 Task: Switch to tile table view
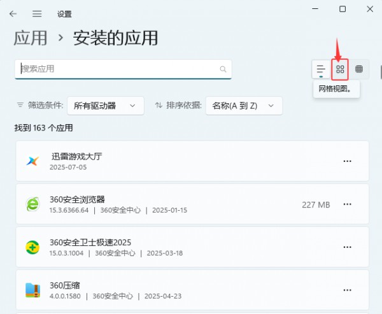(x=359, y=69)
